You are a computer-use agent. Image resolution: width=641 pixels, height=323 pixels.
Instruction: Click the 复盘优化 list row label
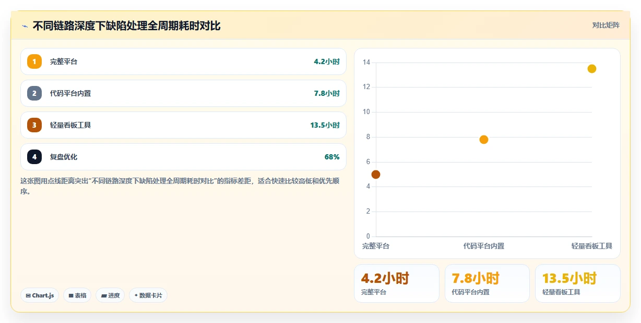(x=64, y=157)
